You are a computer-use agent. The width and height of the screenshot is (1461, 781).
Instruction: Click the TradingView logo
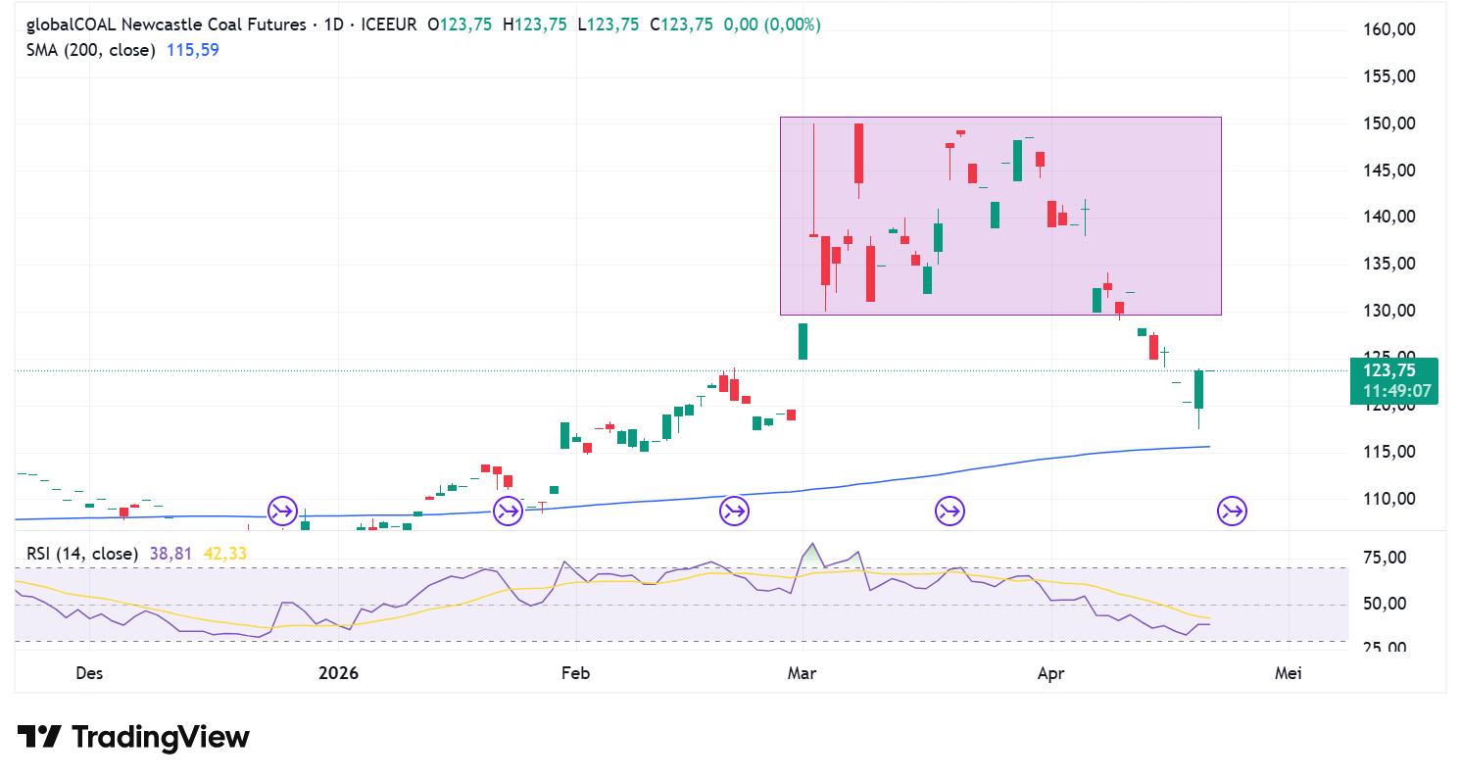pyautogui.click(x=133, y=737)
